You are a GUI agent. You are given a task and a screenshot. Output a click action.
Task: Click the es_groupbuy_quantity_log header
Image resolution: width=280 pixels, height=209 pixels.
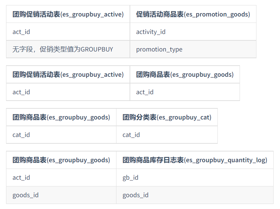(x=195, y=160)
